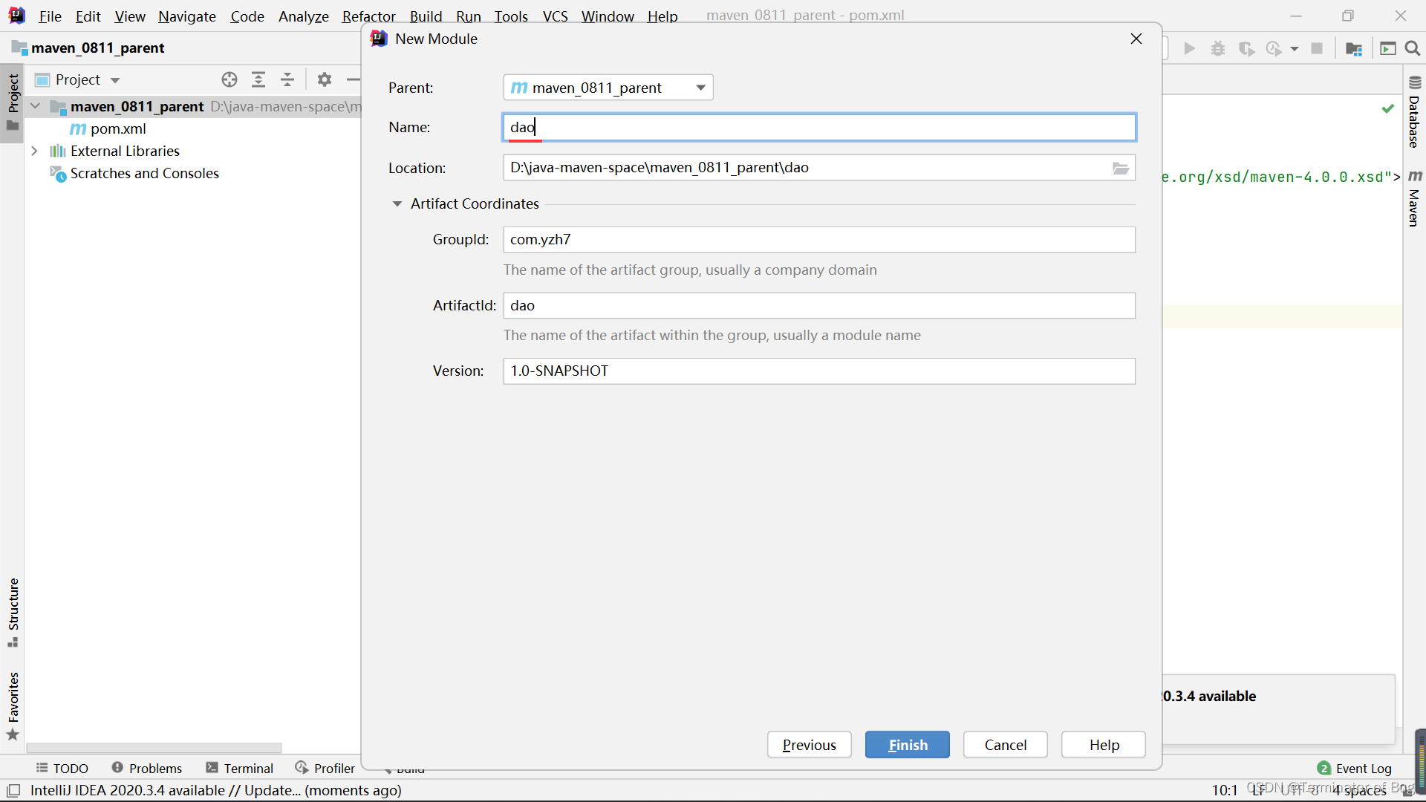Collapse the Artifact Coordinates section
This screenshot has height=802, width=1426.
[x=397, y=203]
